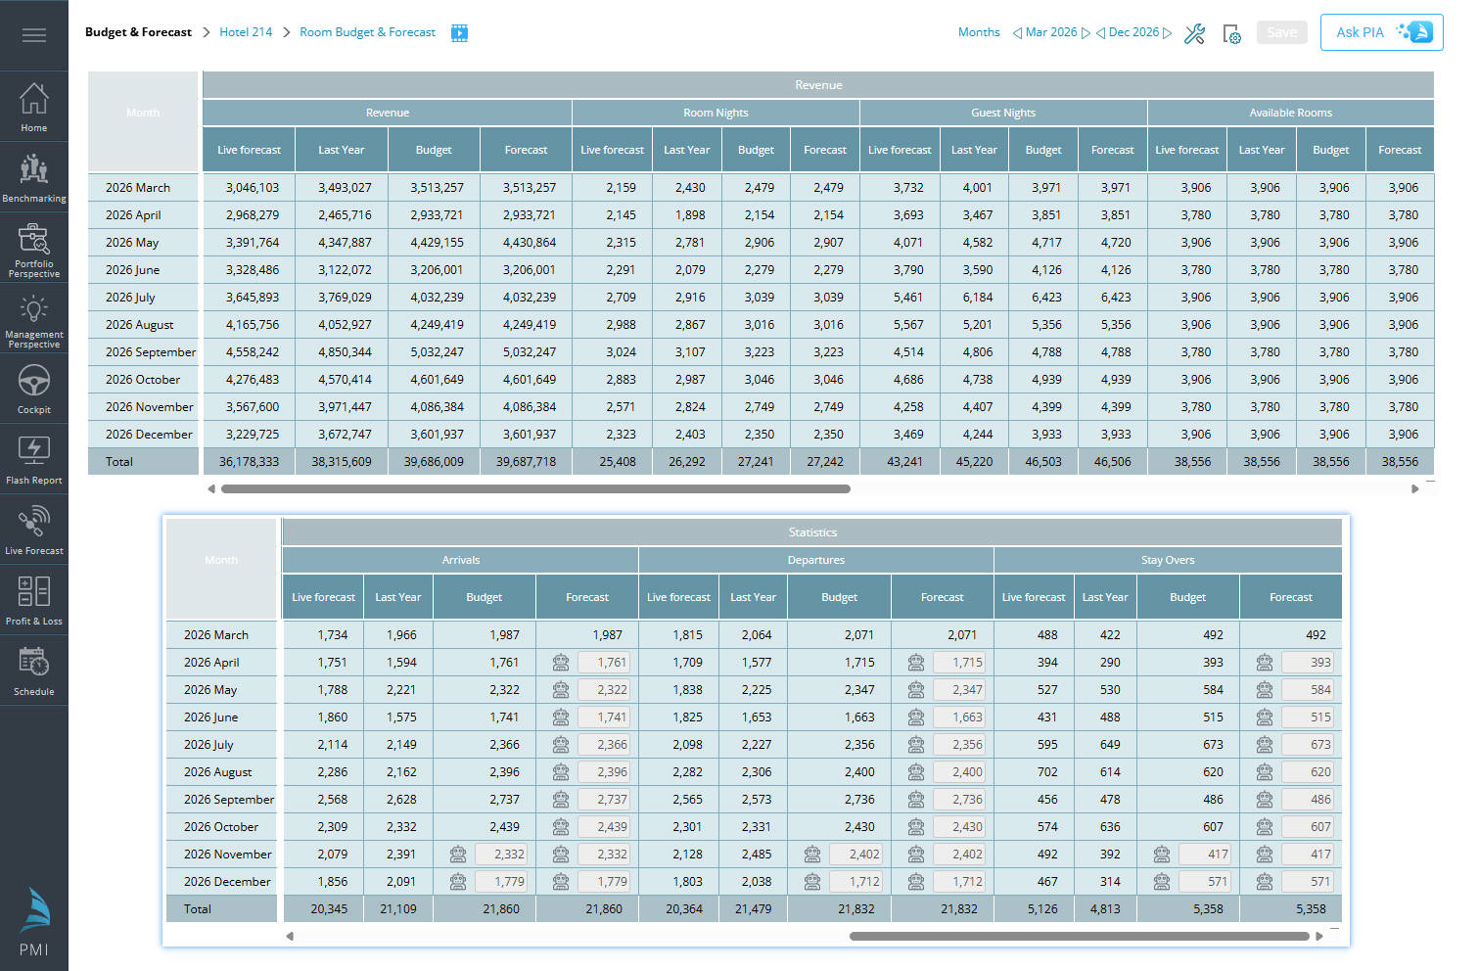The height and width of the screenshot is (971, 1479).
Task: Click the video tutorial film icon
Action: (x=459, y=33)
